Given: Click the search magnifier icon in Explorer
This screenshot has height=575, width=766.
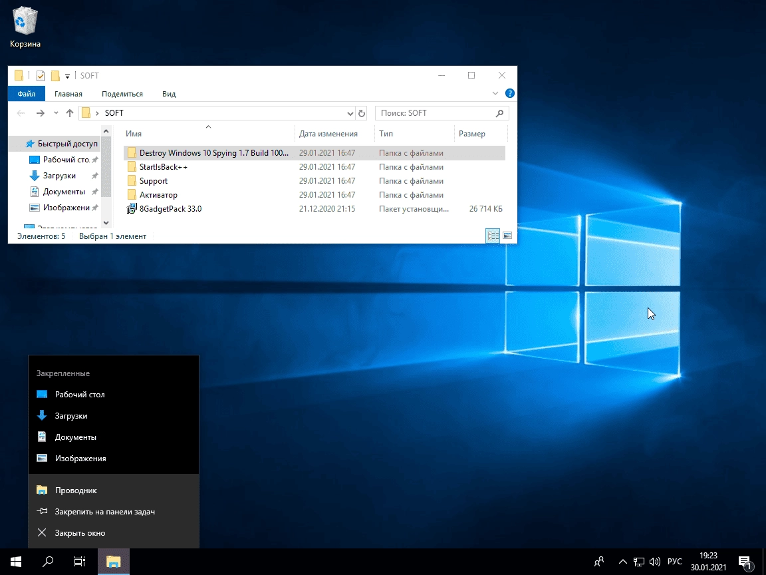Looking at the screenshot, I should point(500,113).
